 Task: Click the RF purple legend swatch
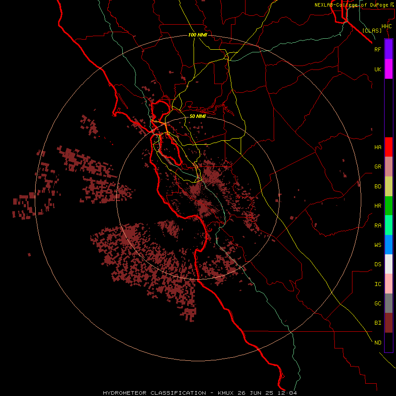click(x=389, y=49)
